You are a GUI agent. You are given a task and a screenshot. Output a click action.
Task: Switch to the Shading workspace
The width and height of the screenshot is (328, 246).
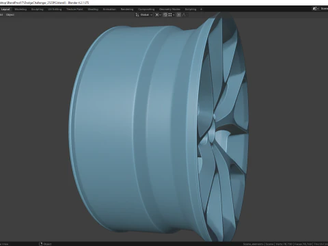click(x=93, y=10)
